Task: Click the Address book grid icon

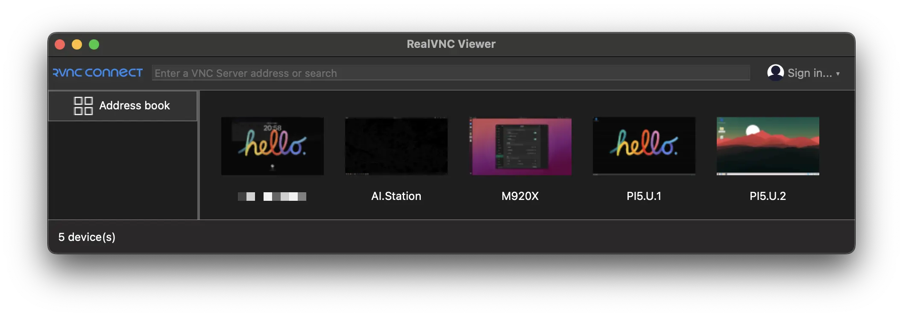Action: coord(83,106)
